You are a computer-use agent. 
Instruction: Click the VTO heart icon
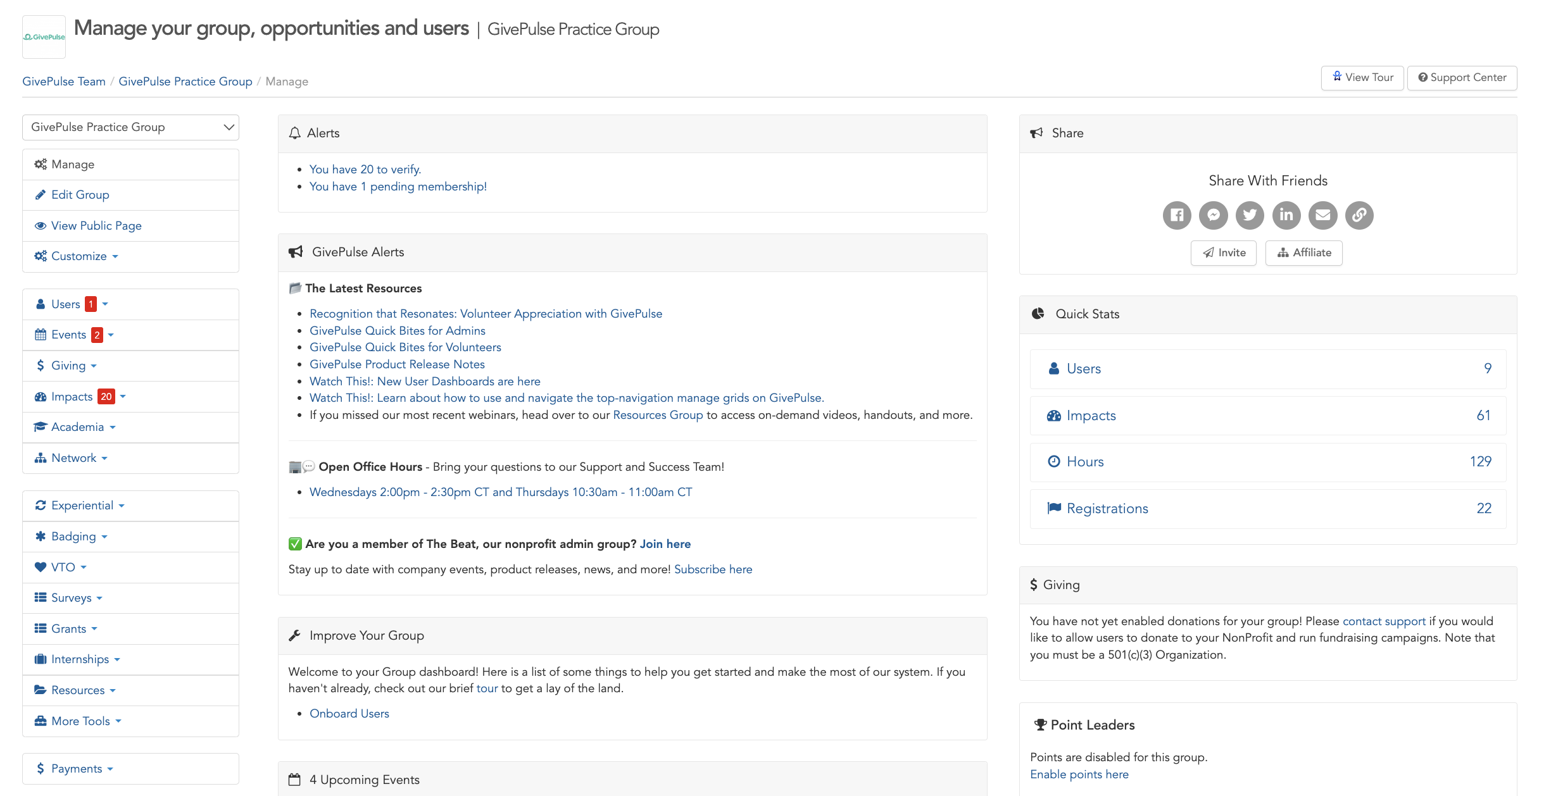(x=41, y=567)
